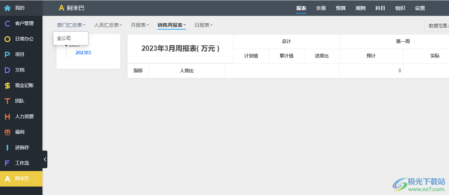Screen dimensions: 449x195
Task: Expand 部门汇总表 dropdown
Action: tap(71, 25)
